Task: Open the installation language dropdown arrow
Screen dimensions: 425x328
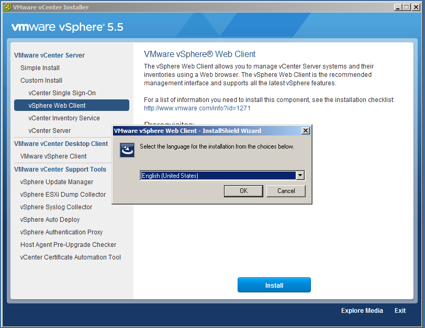Action: pos(300,176)
